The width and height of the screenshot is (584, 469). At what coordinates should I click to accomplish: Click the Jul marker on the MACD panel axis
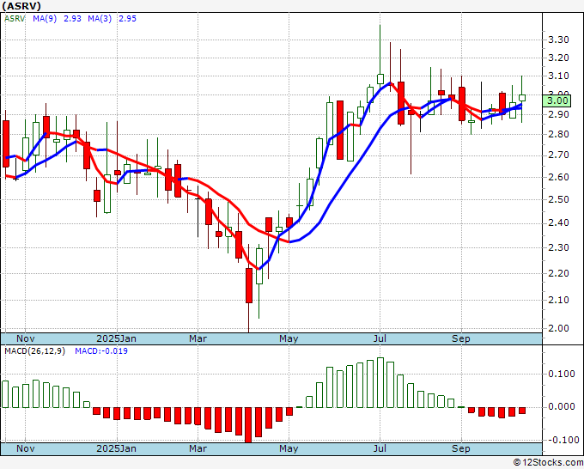click(379, 448)
